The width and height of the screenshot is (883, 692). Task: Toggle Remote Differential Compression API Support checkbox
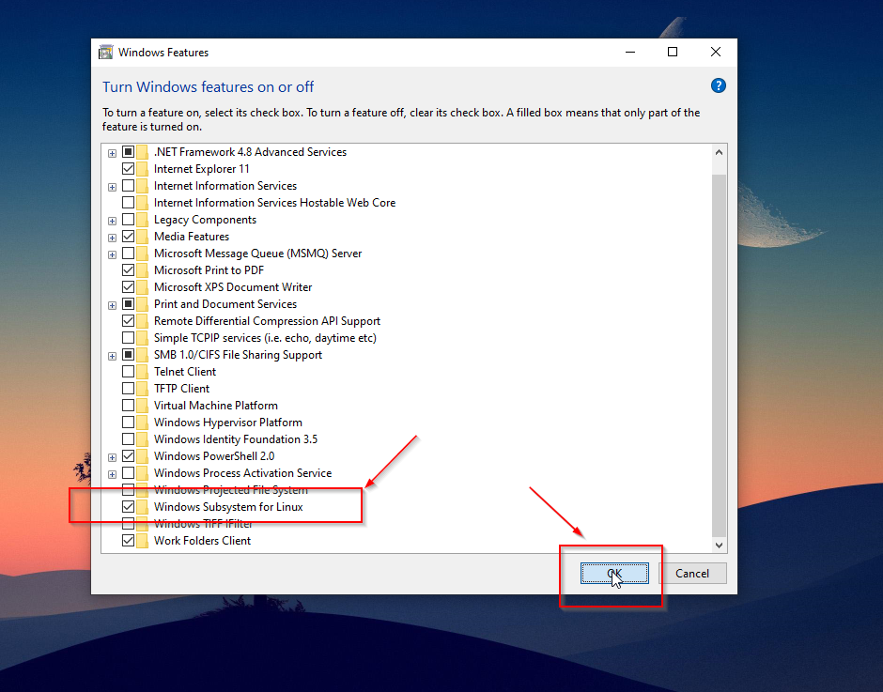coord(128,321)
